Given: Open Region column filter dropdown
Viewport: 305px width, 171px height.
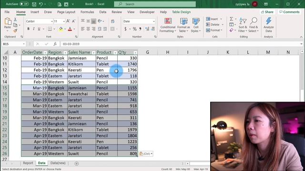Looking at the screenshot, I should tap(65, 53).
